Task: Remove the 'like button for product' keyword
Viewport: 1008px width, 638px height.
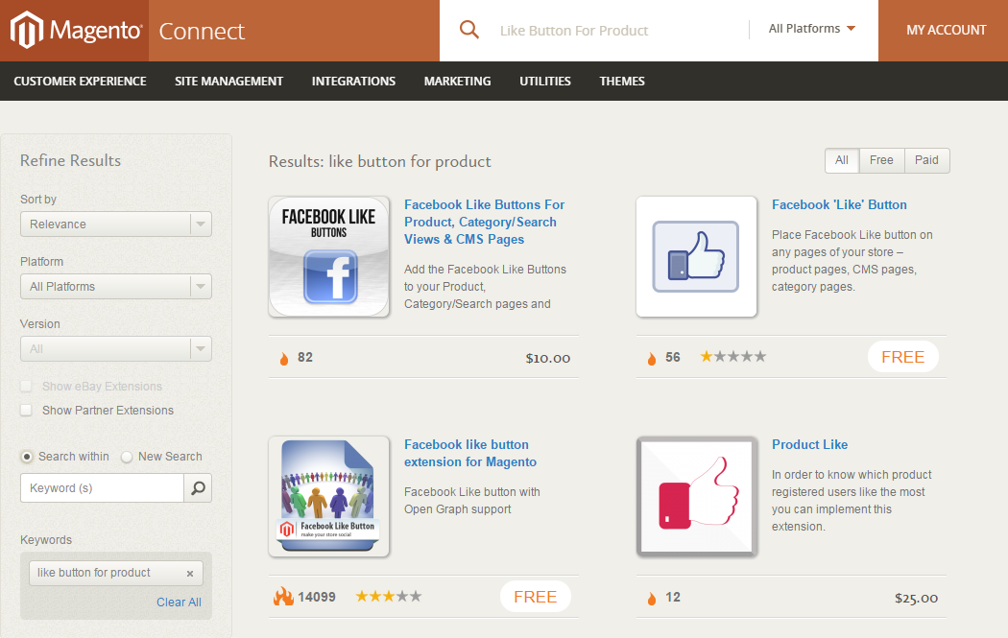Action: coord(190,574)
